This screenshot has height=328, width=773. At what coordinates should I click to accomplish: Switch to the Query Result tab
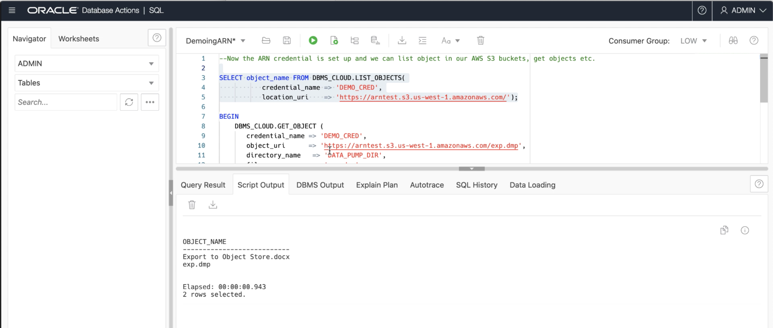click(203, 185)
